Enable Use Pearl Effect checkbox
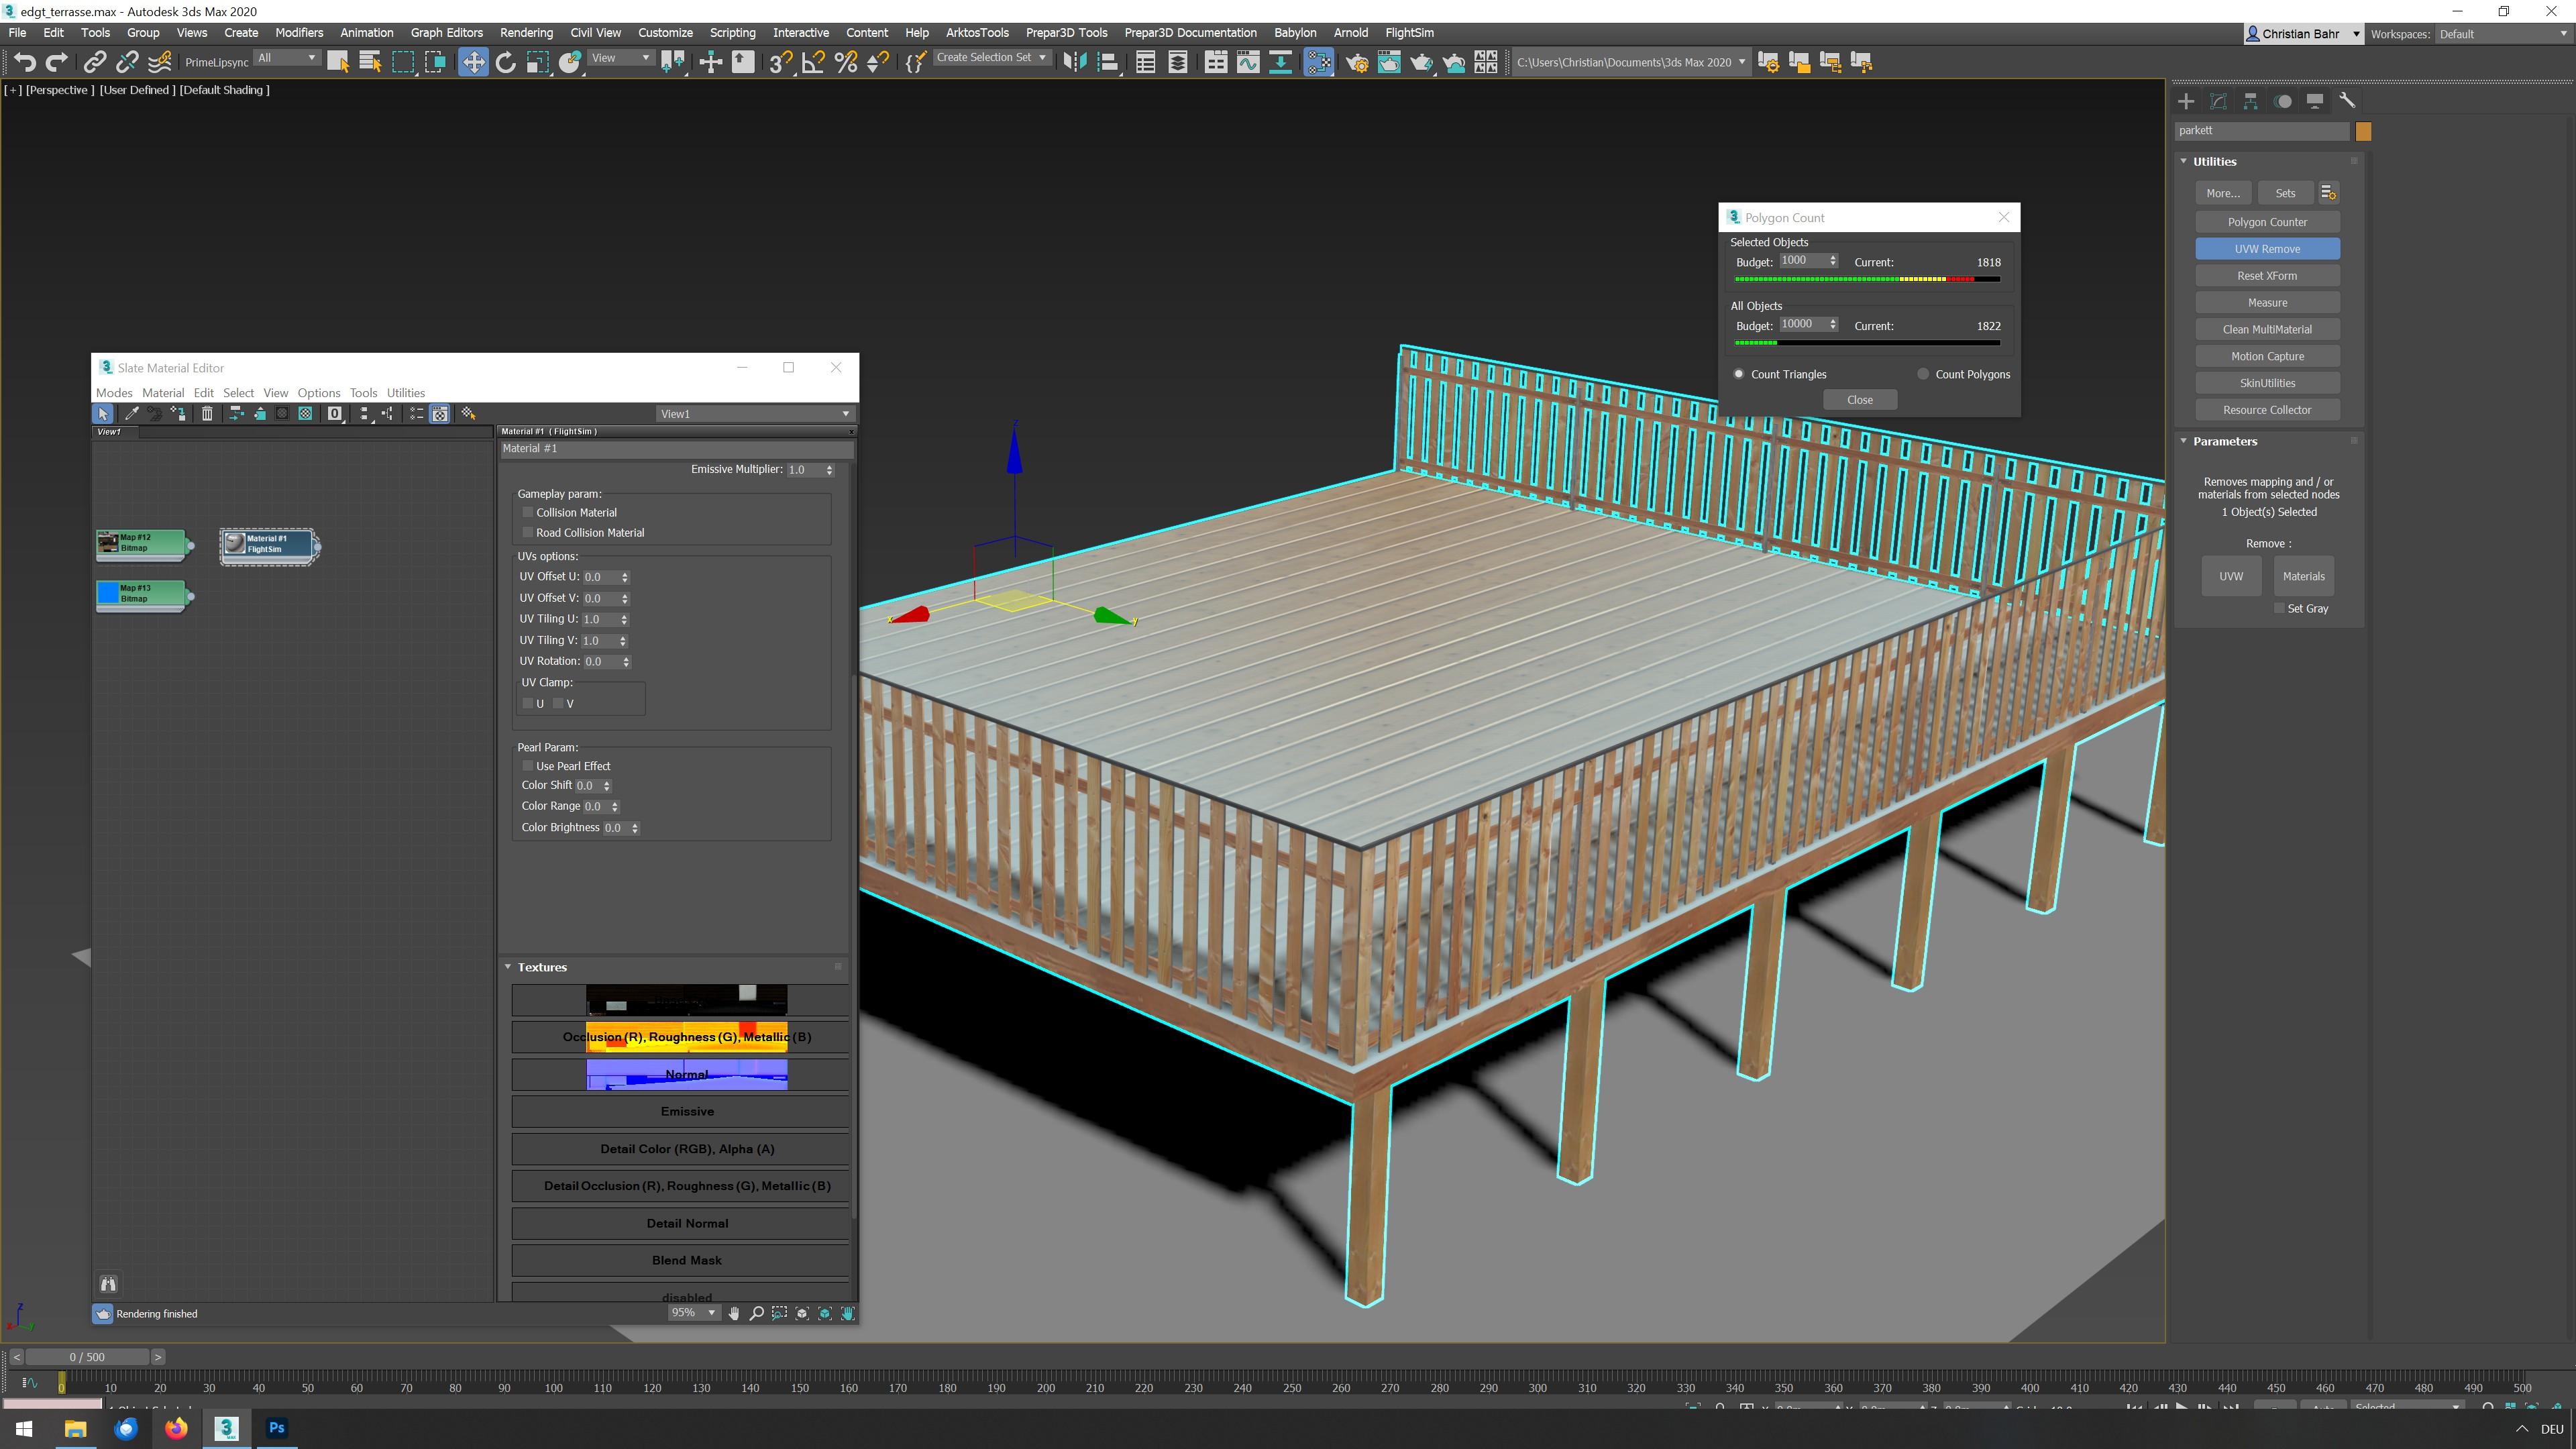Image resolution: width=2576 pixels, height=1449 pixels. pos(528,765)
